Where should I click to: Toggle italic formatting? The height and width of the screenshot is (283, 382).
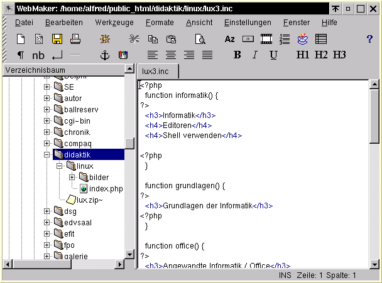(x=254, y=55)
